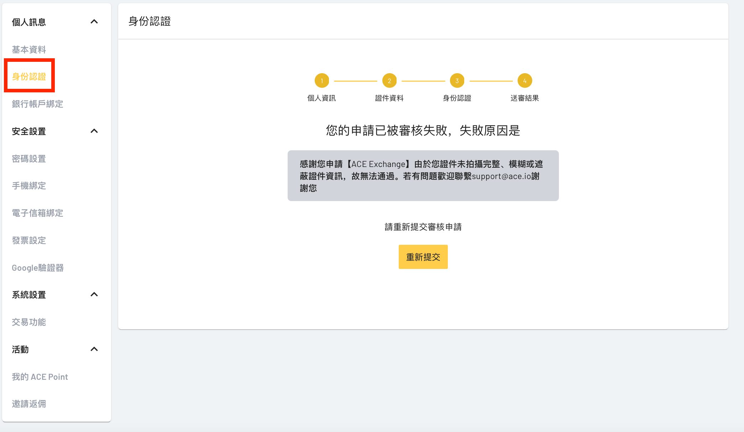Screen dimensions: 744x432
Task: Open 基本資料 in the sidebar
Action: click(29, 49)
